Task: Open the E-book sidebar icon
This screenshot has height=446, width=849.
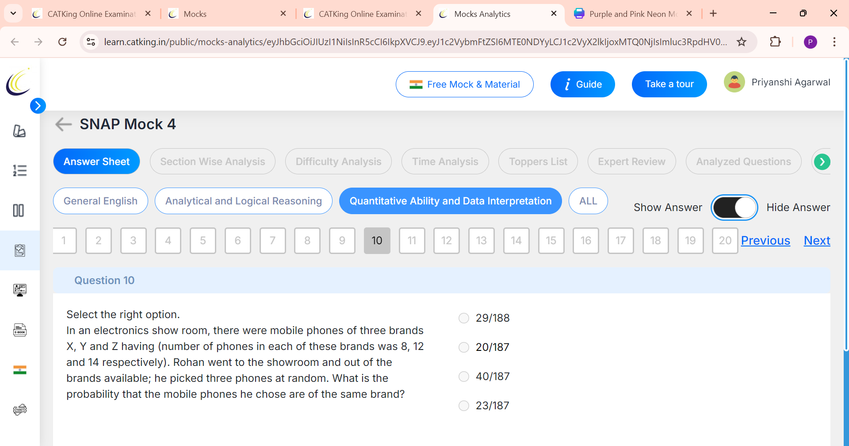Action: click(19, 330)
